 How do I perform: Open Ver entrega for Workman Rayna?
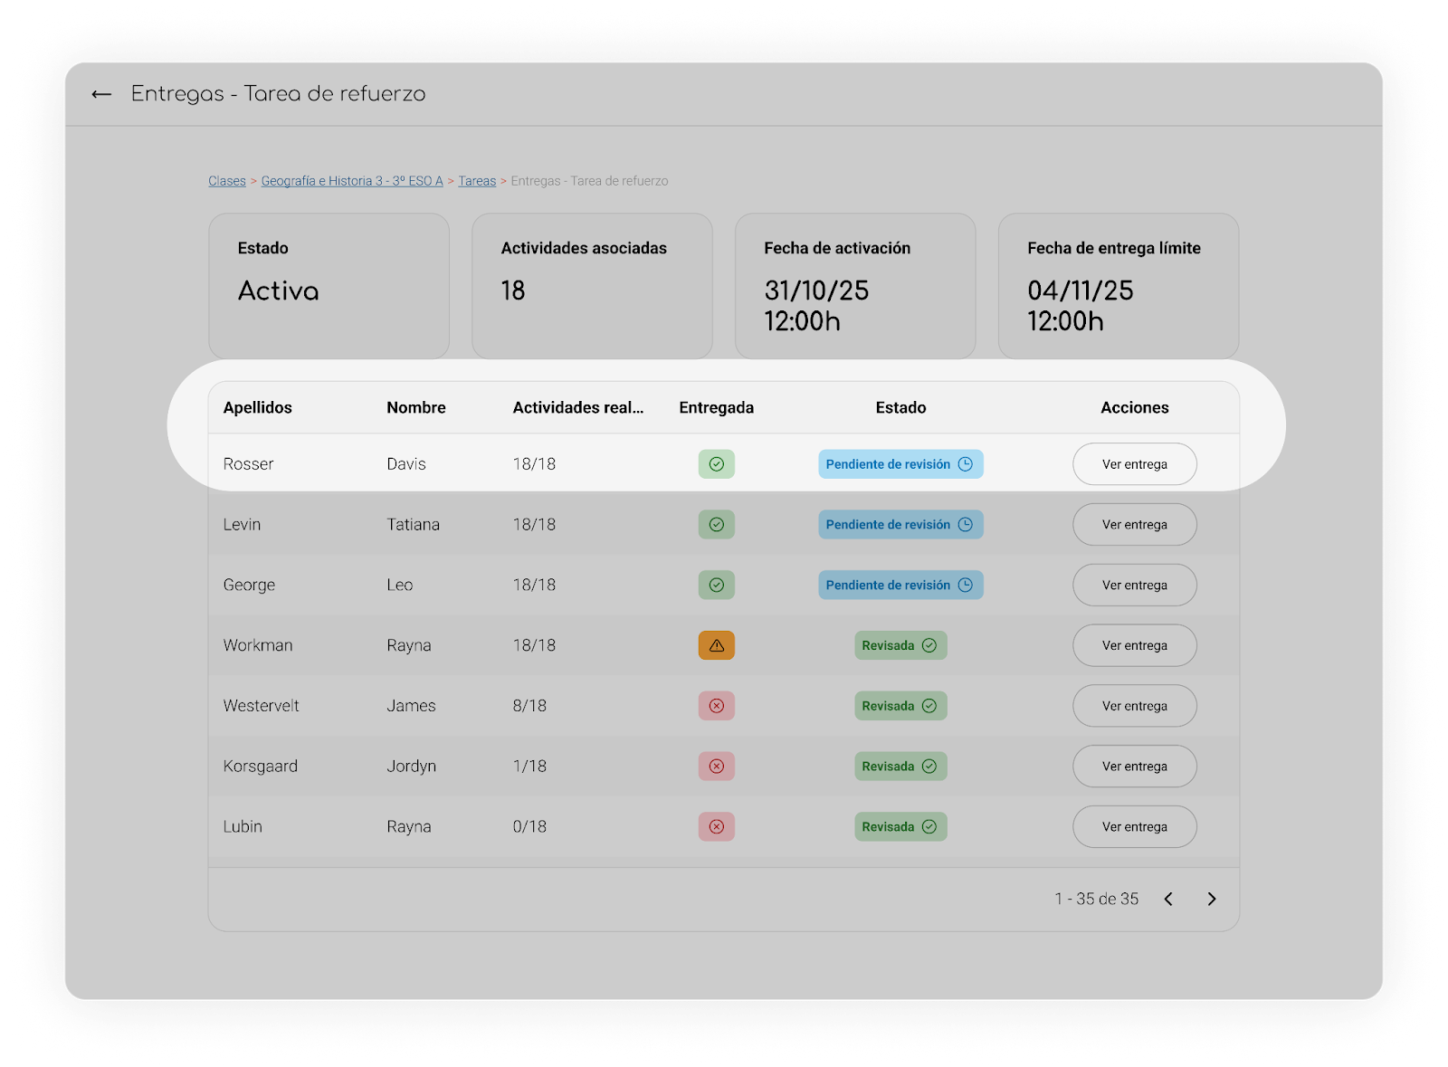point(1135,645)
